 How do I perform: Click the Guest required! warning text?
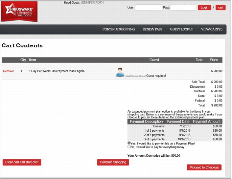tap(156, 76)
